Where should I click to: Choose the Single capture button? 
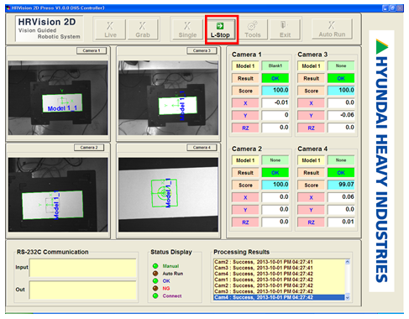(187, 29)
